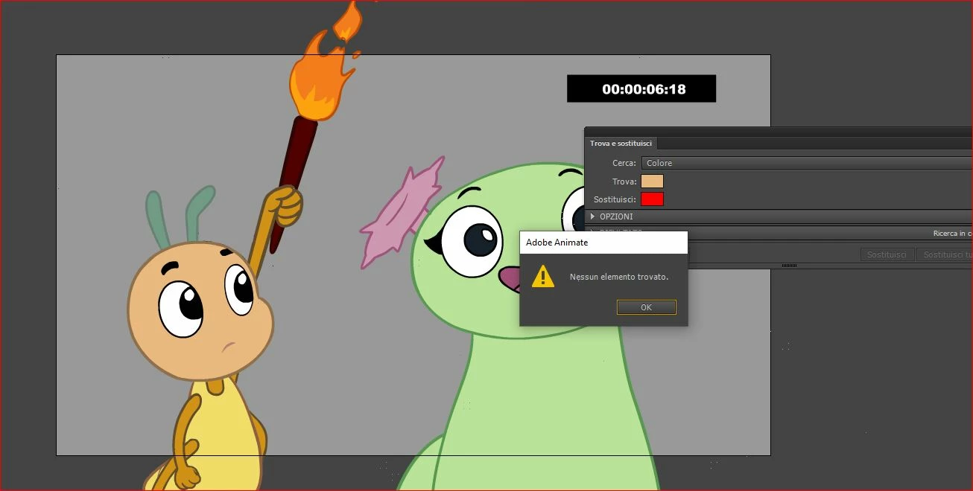The image size is (973, 491).
Task: Click the Ricerca in status text
Action: point(952,233)
